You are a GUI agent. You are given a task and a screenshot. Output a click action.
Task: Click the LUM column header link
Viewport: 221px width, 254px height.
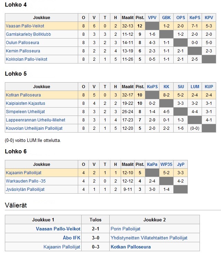click(x=195, y=87)
